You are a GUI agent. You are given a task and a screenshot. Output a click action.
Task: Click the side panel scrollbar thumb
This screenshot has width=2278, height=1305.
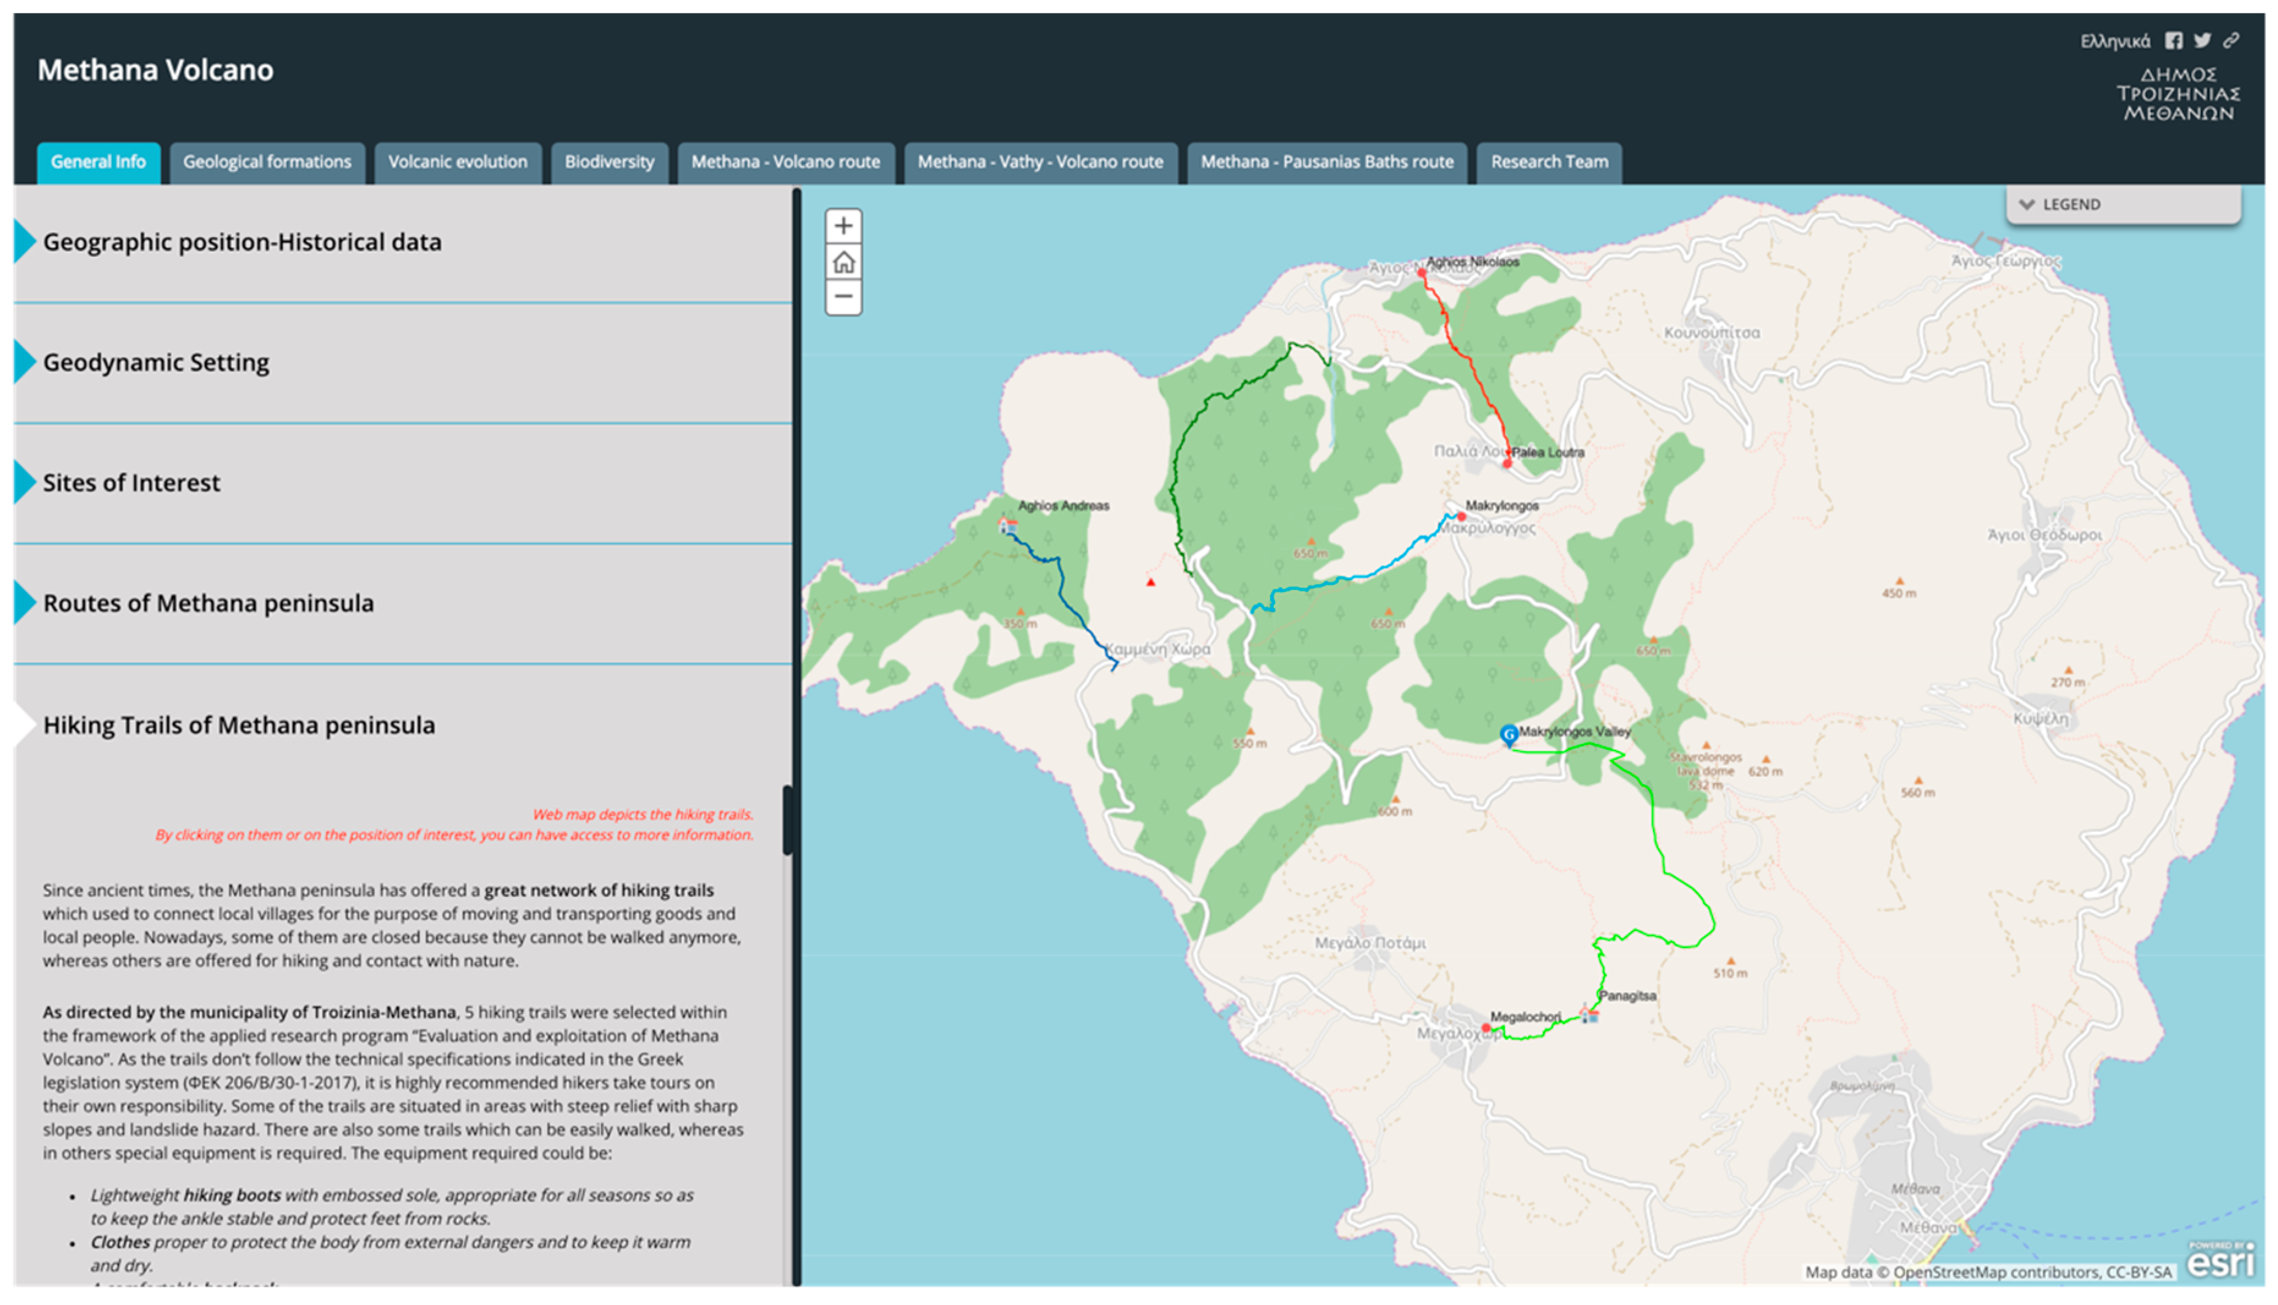coord(787,820)
